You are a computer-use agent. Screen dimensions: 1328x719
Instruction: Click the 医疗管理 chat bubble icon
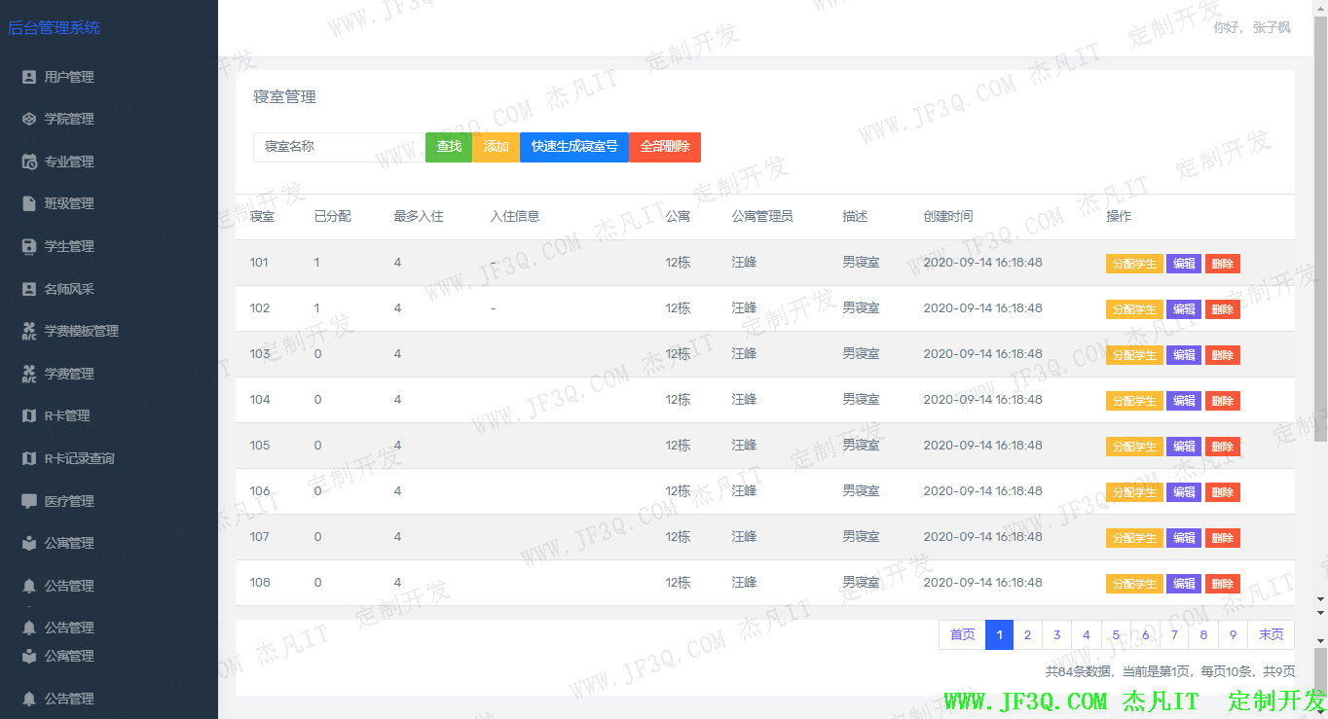(29, 501)
